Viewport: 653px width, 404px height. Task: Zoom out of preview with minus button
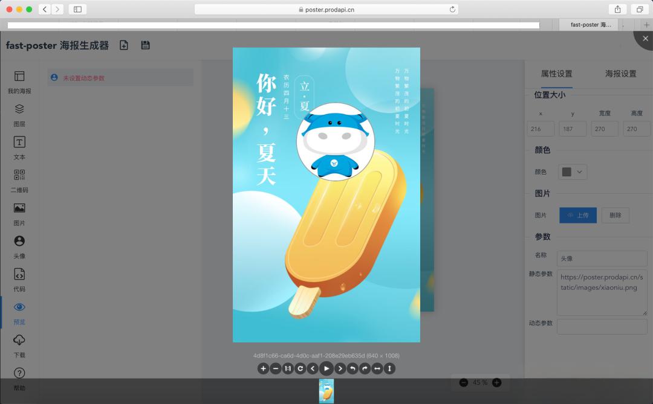(x=276, y=368)
